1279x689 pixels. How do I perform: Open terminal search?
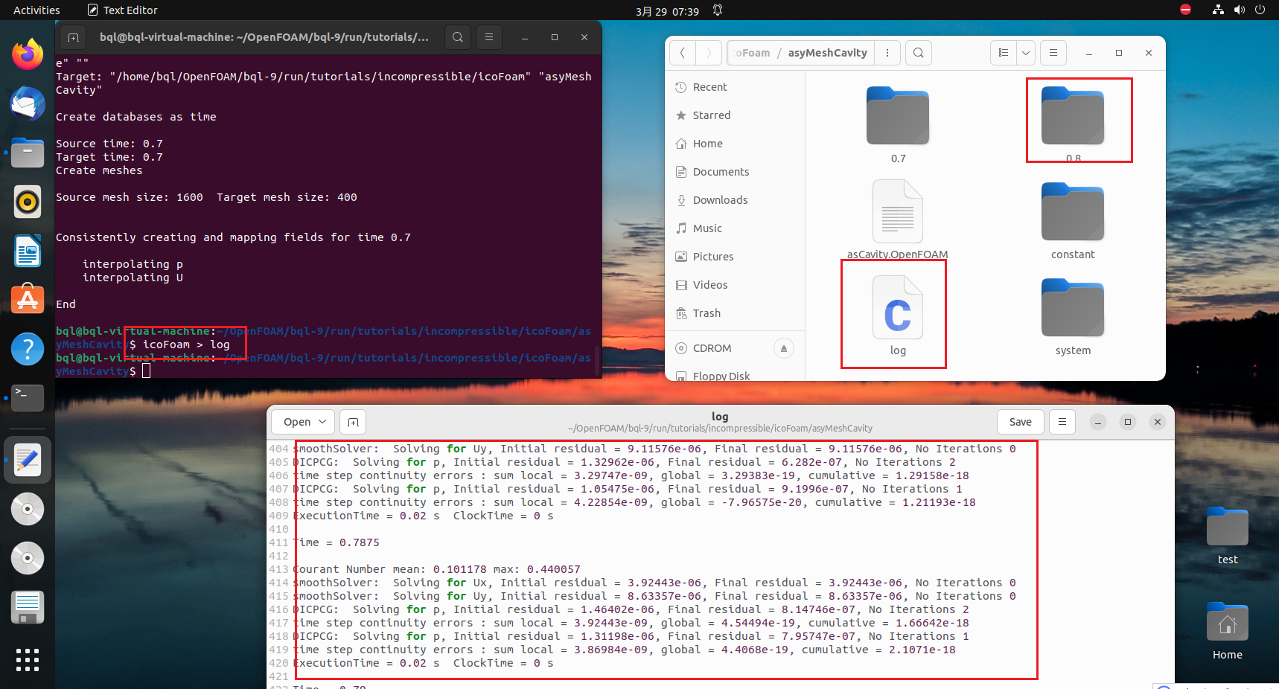458,37
